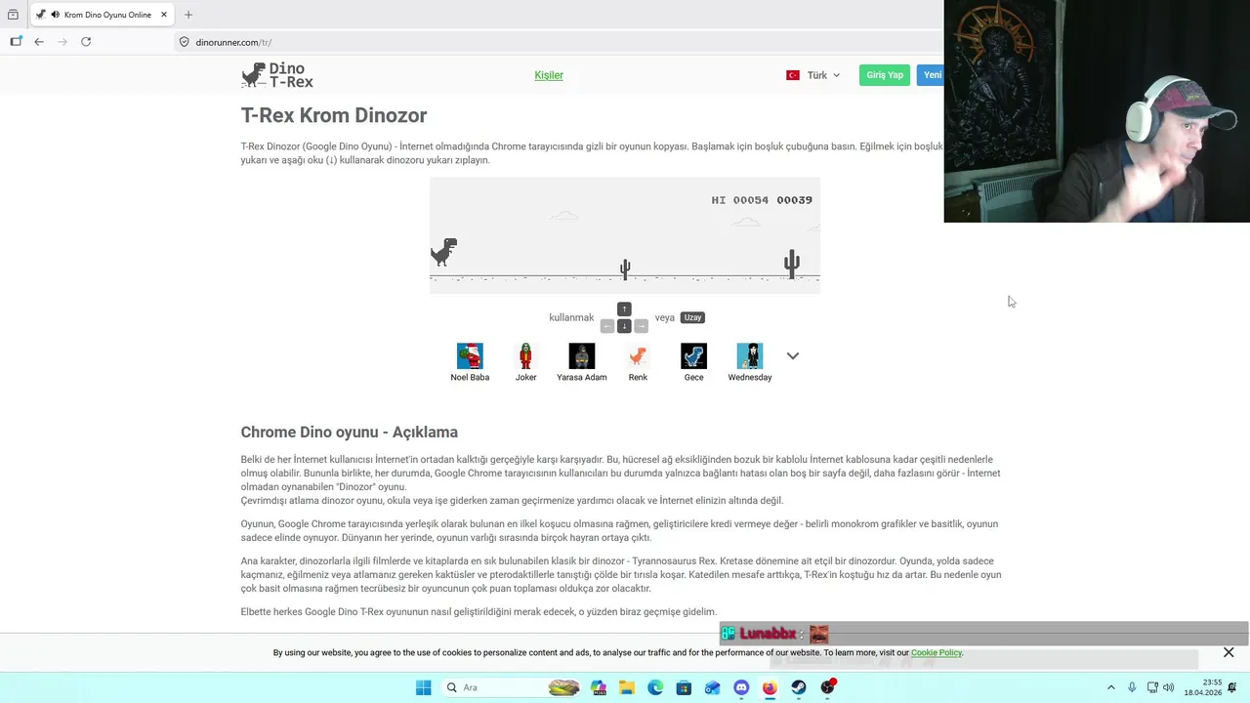Image resolution: width=1250 pixels, height=703 pixels.
Task: Open Firefox View icon
Action: click(13, 15)
